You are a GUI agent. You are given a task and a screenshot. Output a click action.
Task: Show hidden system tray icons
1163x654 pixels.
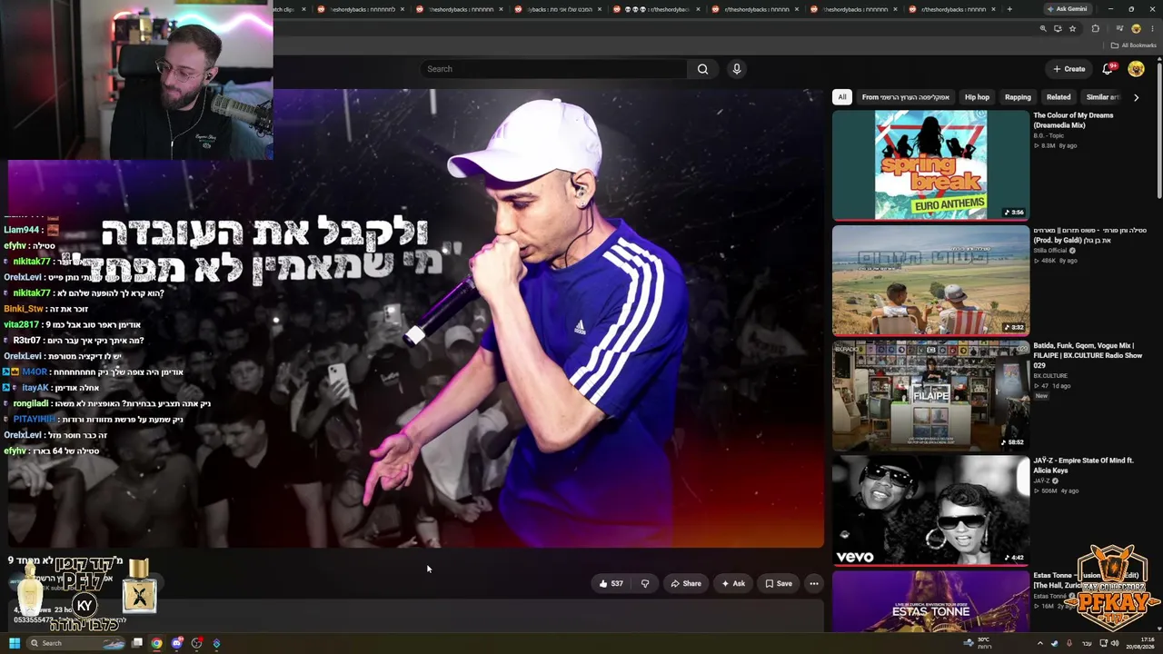coord(1040,643)
